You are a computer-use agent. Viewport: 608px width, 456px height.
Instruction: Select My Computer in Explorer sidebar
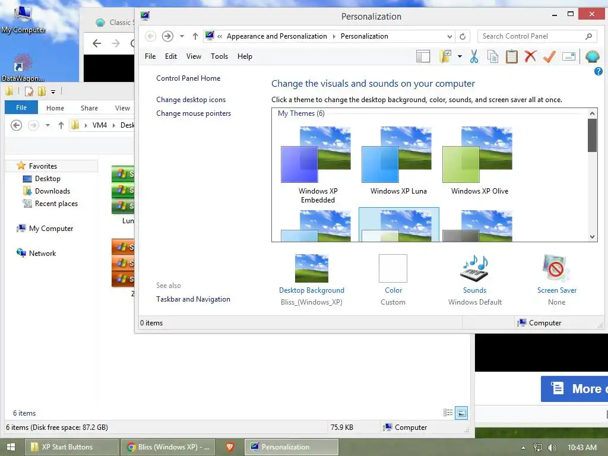coord(51,229)
